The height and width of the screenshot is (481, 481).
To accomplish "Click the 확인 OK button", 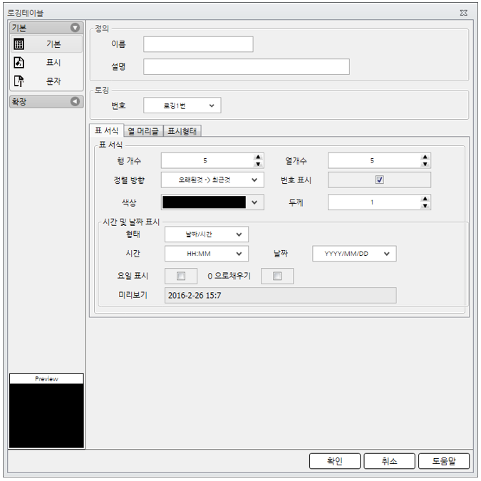I will (335, 461).
